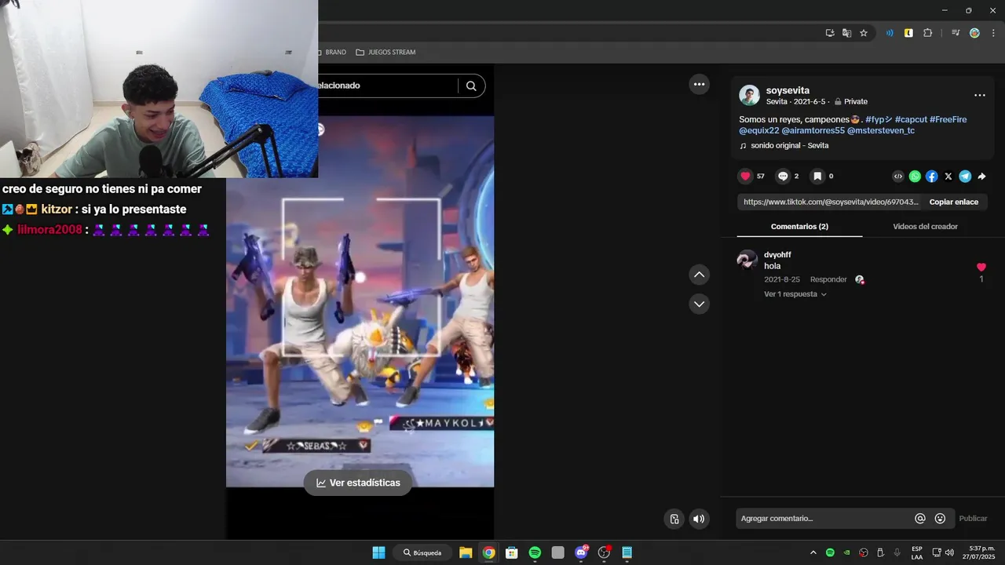Screen dimensions: 1005x565
Task: Bookmark the video to favorites
Action: 817,177
